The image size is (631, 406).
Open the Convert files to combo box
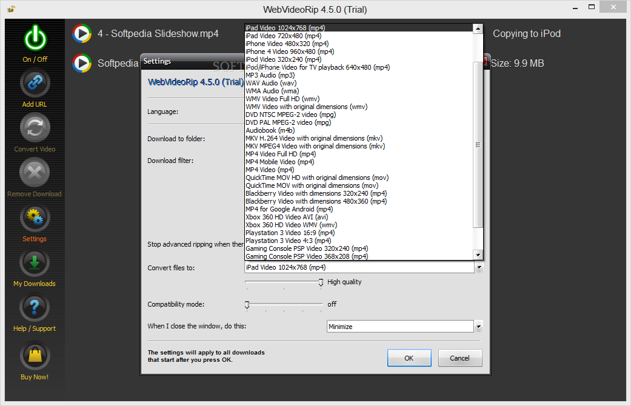(359, 267)
